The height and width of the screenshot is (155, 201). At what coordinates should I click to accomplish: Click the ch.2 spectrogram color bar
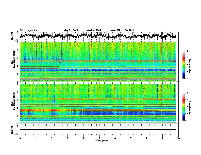pyautogui.click(x=183, y=107)
